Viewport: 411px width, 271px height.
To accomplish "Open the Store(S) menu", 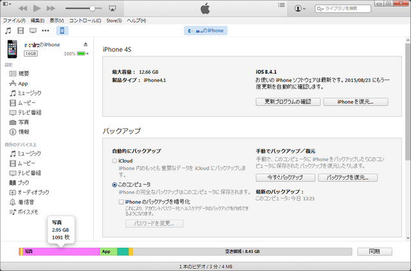I will click(114, 21).
